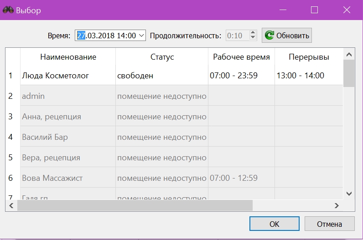Click the horizontal scrollbar thumb

tap(135, 205)
